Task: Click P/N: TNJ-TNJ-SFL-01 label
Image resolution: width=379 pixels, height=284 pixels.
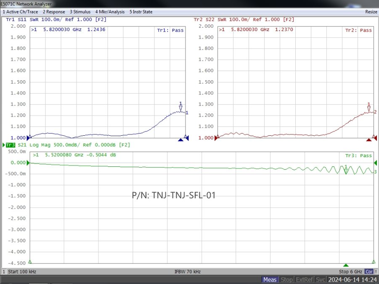Action: tap(174, 195)
